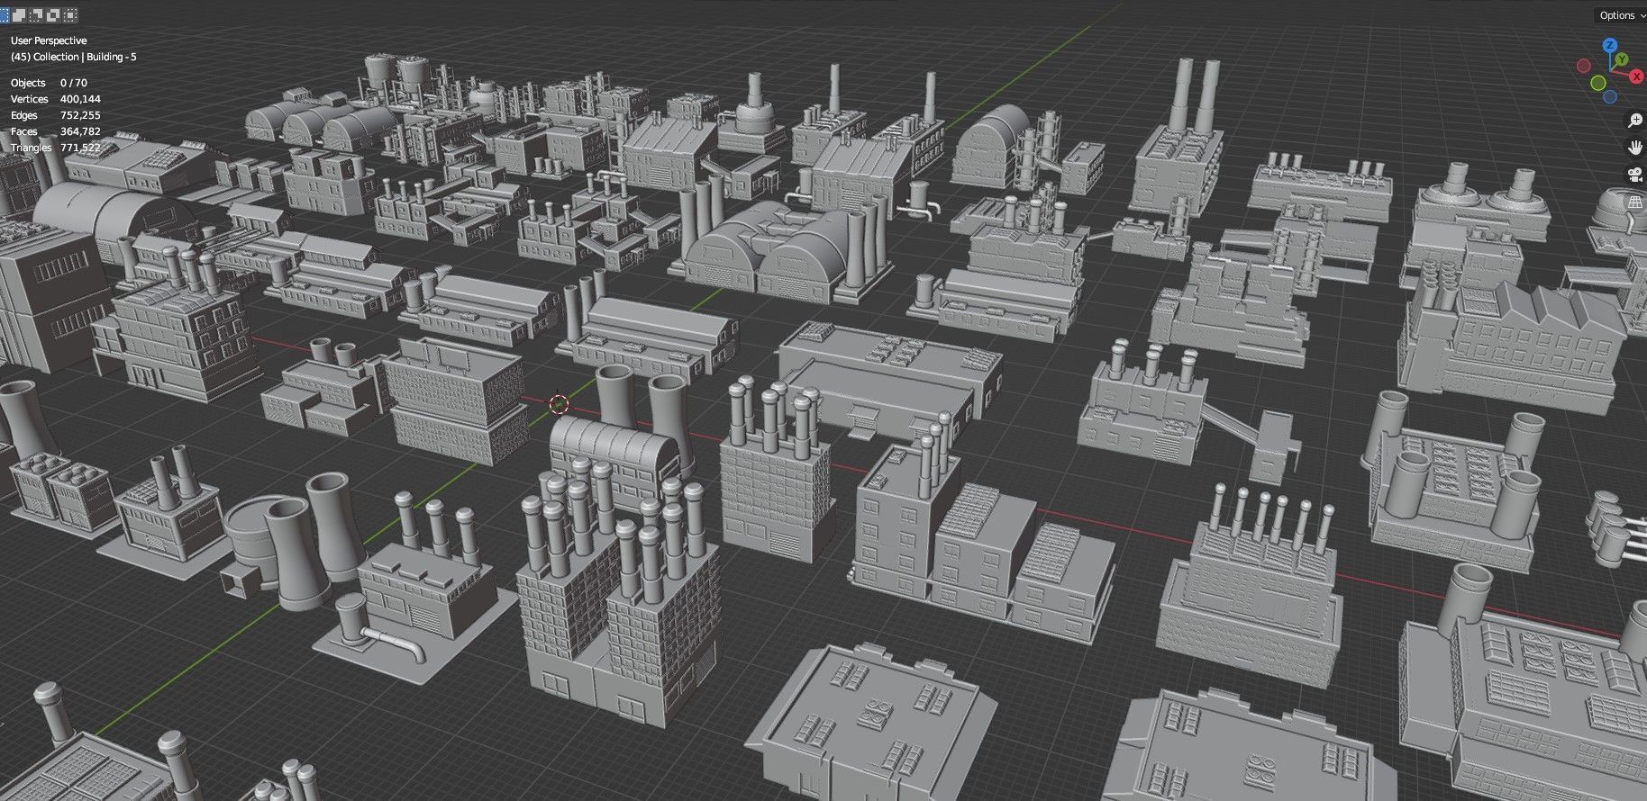Image resolution: width=1647 pixels, height=801 pixels.
Task: Toggle the camera view icon
Action: point(1635,175)
